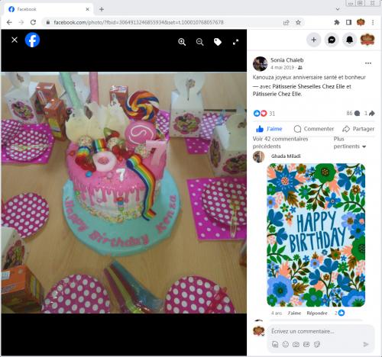View the 31 reactions list
The width and height of the screenshot is (382, 357).
tap(264, 114)
